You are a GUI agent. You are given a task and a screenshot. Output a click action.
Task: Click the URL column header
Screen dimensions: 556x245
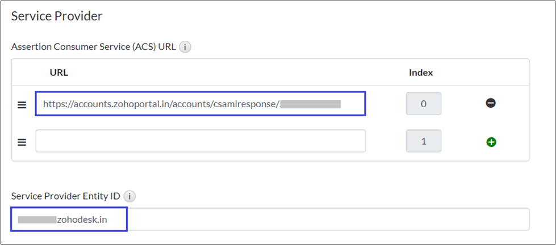[59, 73]
